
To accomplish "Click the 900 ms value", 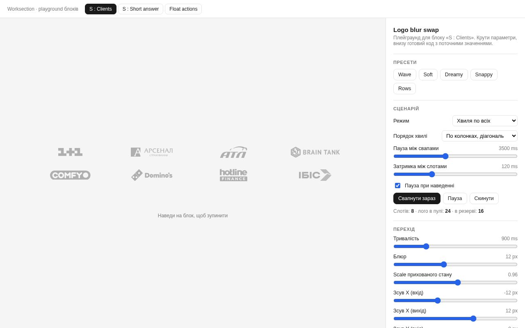I will click(509, 239).
